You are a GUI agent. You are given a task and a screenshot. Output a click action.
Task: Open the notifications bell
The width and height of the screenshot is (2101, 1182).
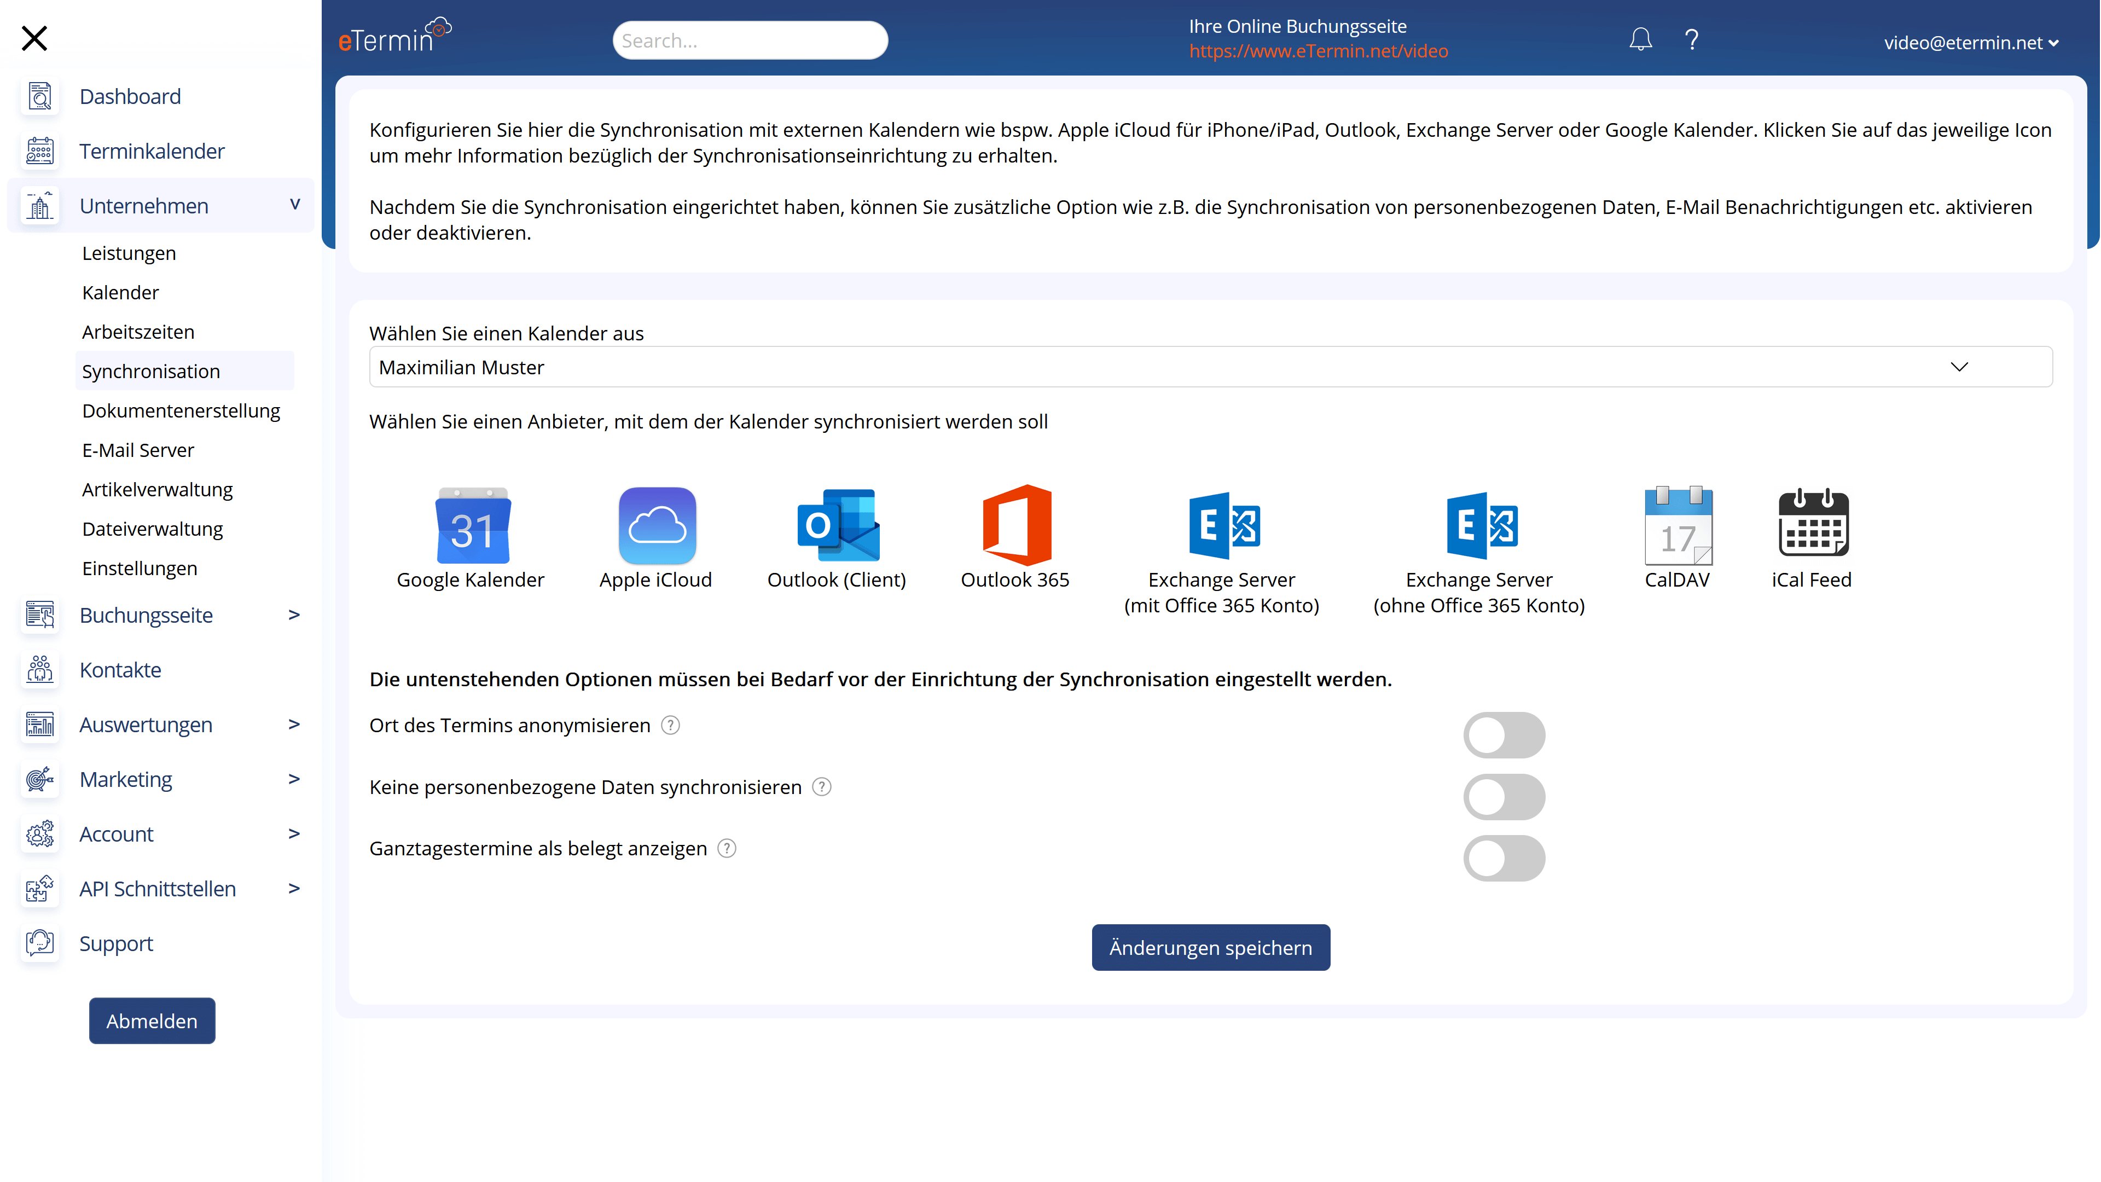pos(1640,39)
